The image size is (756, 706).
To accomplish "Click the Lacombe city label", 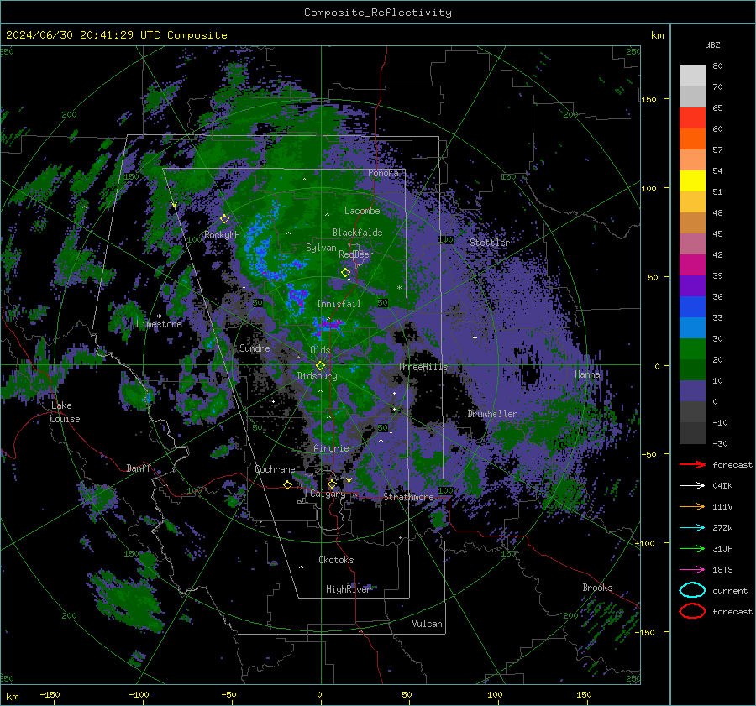I will click(x=362, y=211).
